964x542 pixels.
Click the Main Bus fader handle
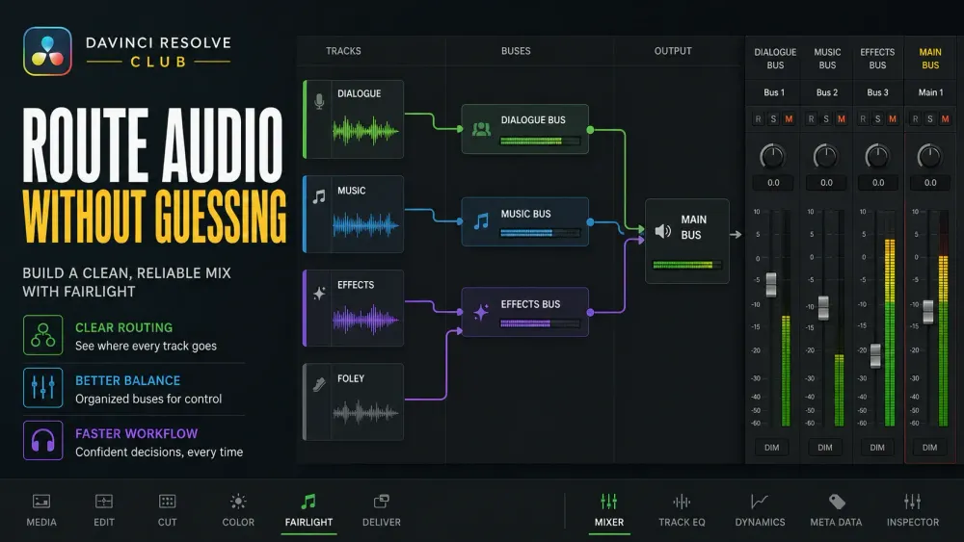click(x=928, y=312)
